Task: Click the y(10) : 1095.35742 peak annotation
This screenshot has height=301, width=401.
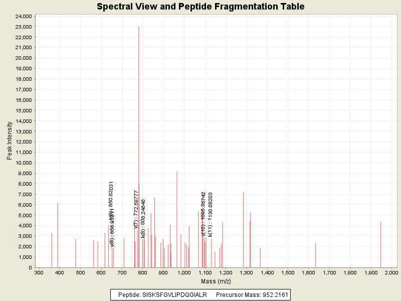Action: coord(203,214)
